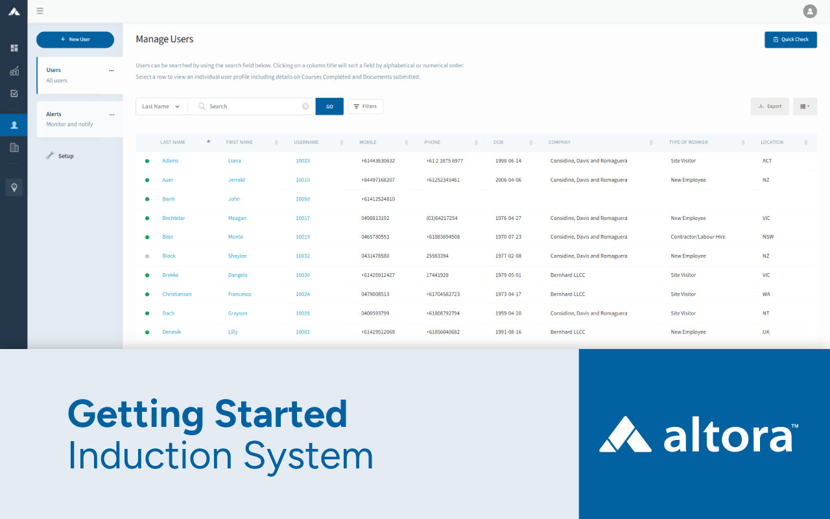Screen dimensions: 830x519
Task: Open the user profile avatar icon
Action: [x=810, y=11]
